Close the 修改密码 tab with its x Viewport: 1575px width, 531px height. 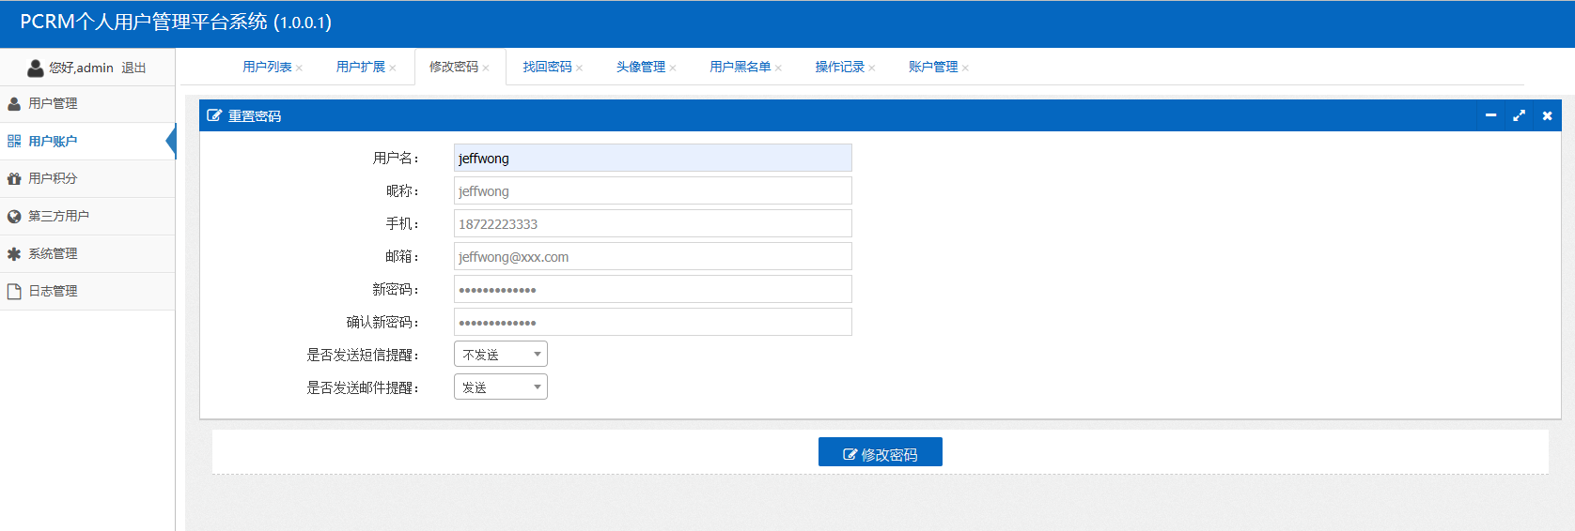click(486, 68)
